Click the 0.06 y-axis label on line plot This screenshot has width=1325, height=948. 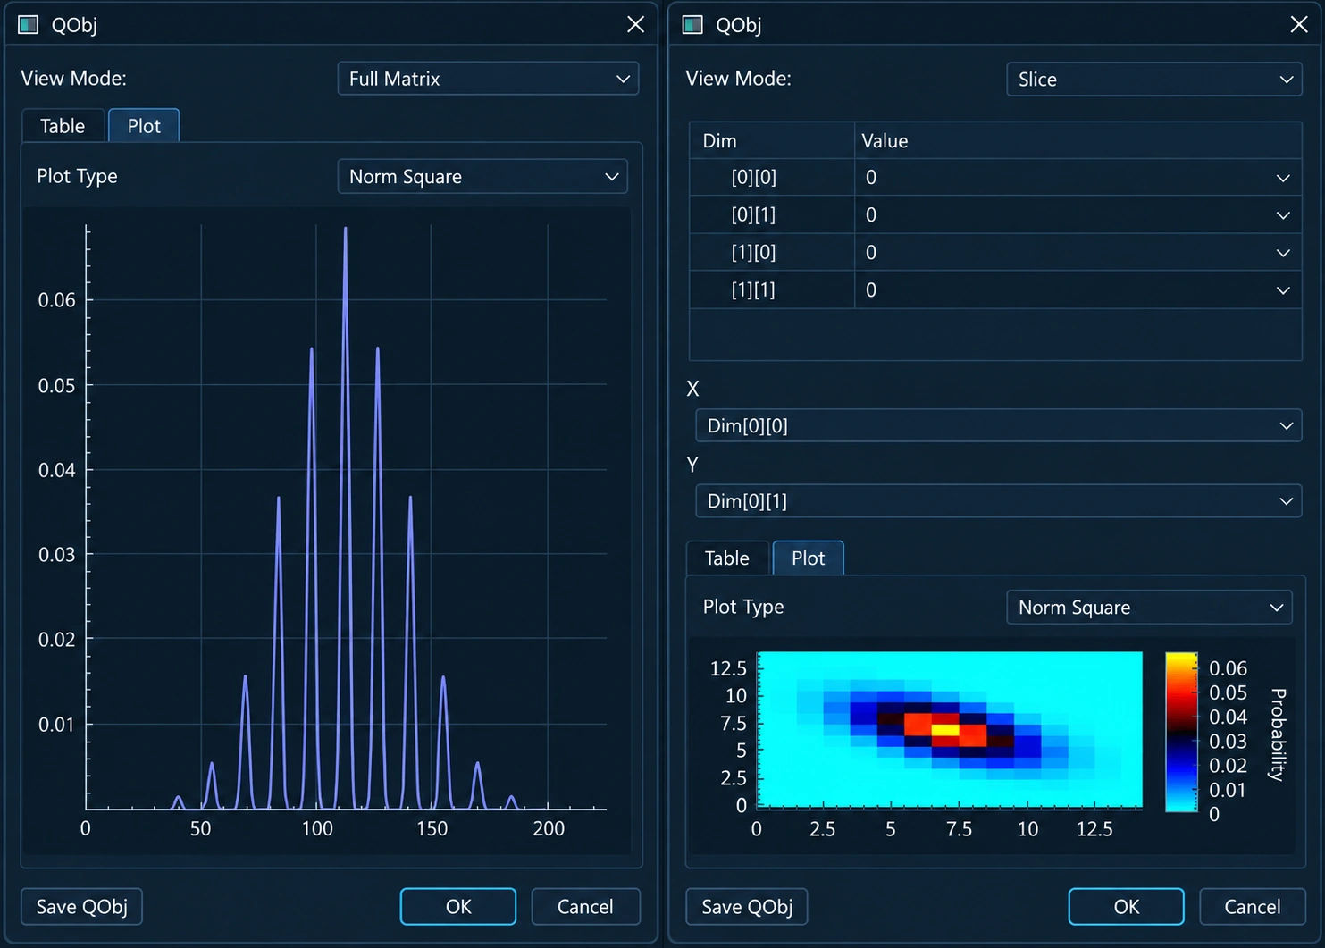click(x=57, y=300)
